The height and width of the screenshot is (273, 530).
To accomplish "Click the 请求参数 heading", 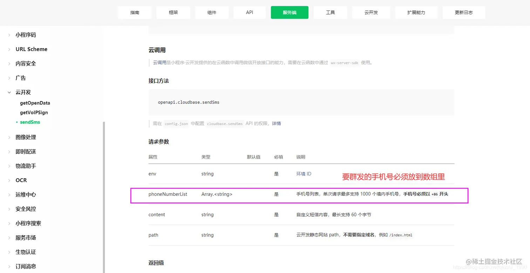I will [159, 142].
